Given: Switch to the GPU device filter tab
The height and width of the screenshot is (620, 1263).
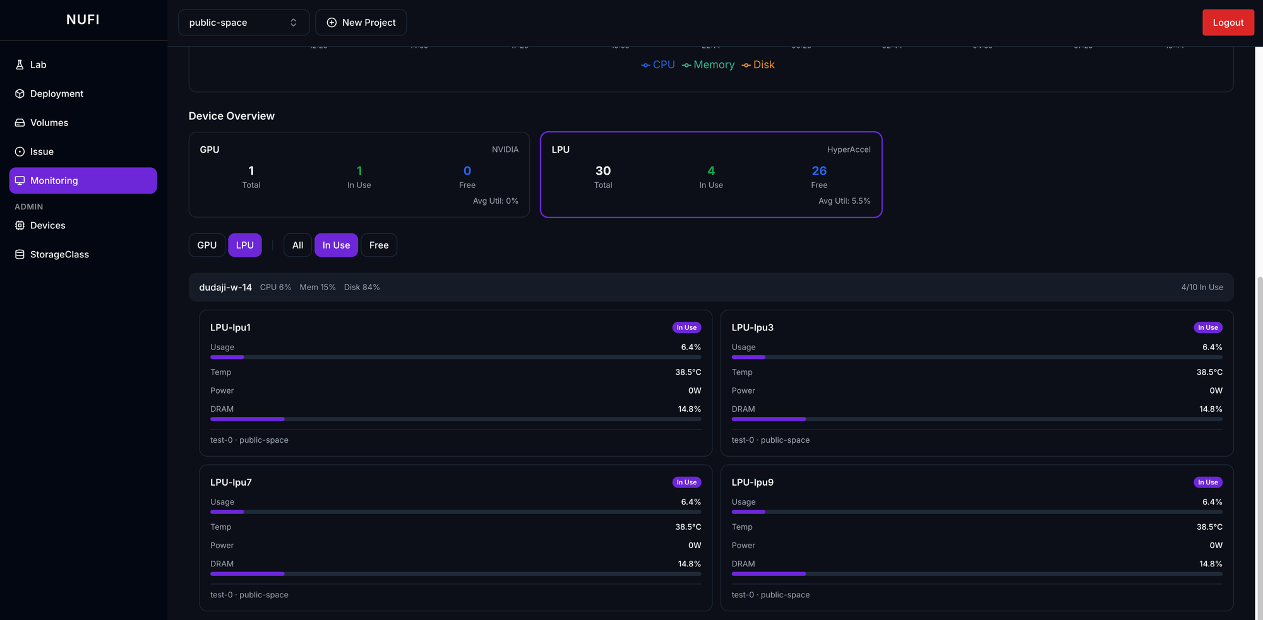Looking at the screenshot, I should pos(207,245).
